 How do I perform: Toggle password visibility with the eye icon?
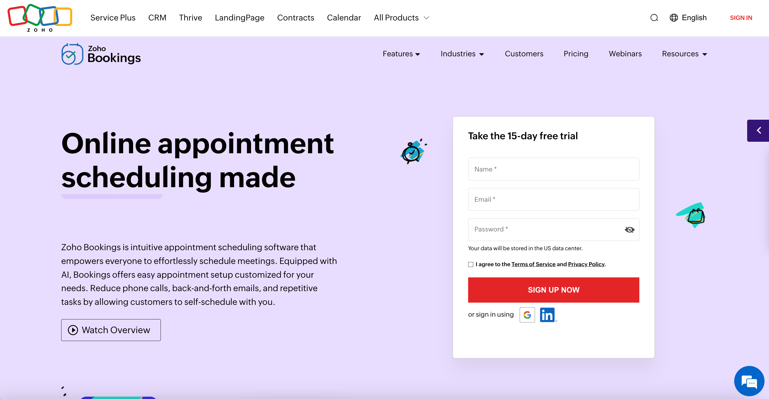(x=629, y=229)
